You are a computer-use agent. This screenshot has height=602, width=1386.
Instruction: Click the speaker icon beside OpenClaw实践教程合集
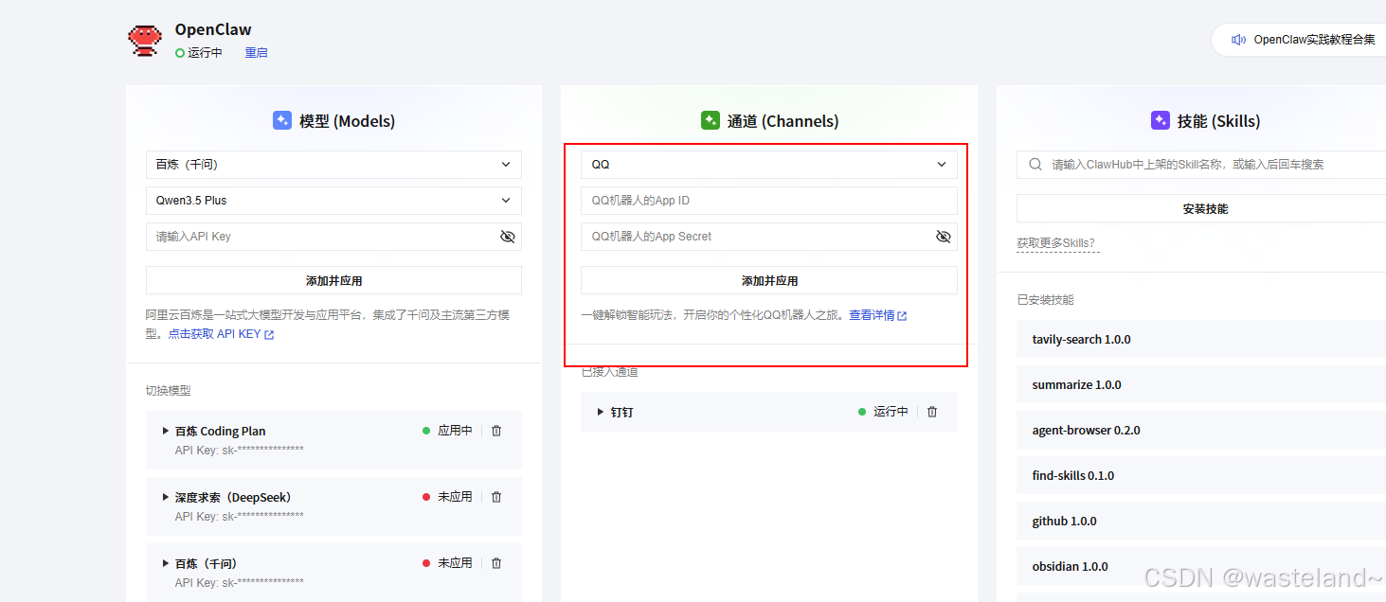(1239, 39)
